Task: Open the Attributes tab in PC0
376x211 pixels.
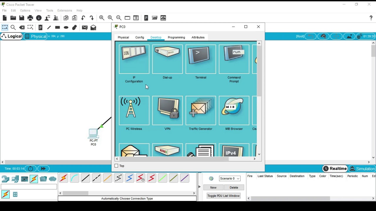Action: pyautogui.click(x=198, y=38)
